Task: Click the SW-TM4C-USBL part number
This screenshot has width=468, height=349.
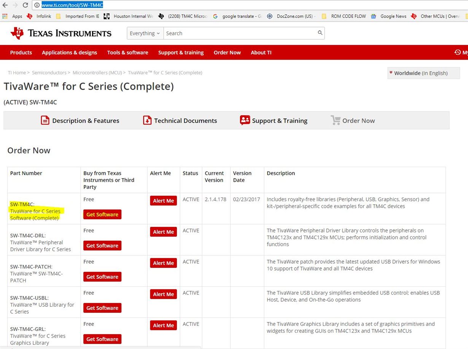Action: click(29, 298)
